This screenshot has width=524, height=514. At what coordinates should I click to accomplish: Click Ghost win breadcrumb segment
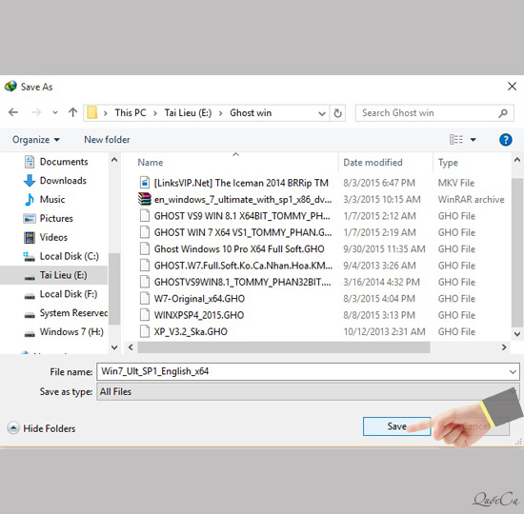[x=251, y=113]
